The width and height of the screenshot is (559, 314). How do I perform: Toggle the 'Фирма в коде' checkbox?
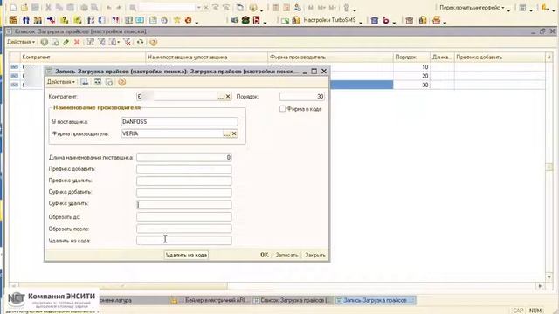click(282, 108)
